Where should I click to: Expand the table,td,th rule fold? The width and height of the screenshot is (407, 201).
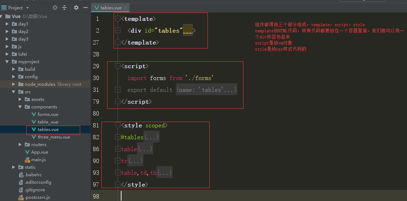(118, 173)
